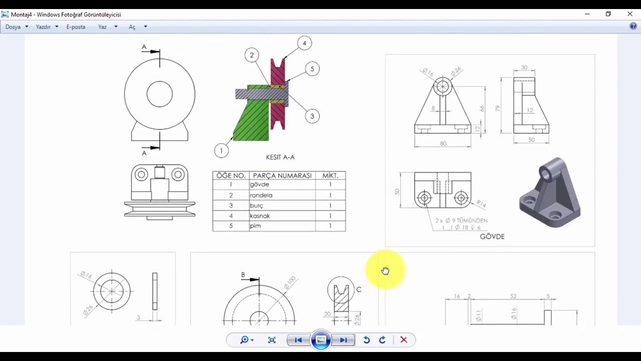Click the KESIT A-A label
This screenshot has height=361, width=641.
(x=280, y=157)
